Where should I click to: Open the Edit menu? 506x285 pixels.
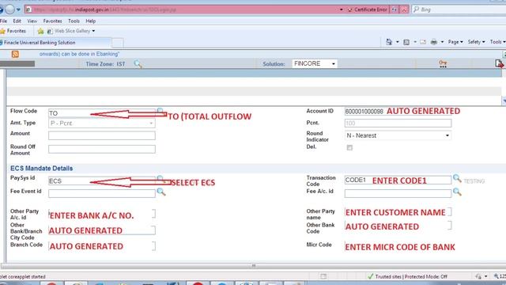tap(17, 21)
